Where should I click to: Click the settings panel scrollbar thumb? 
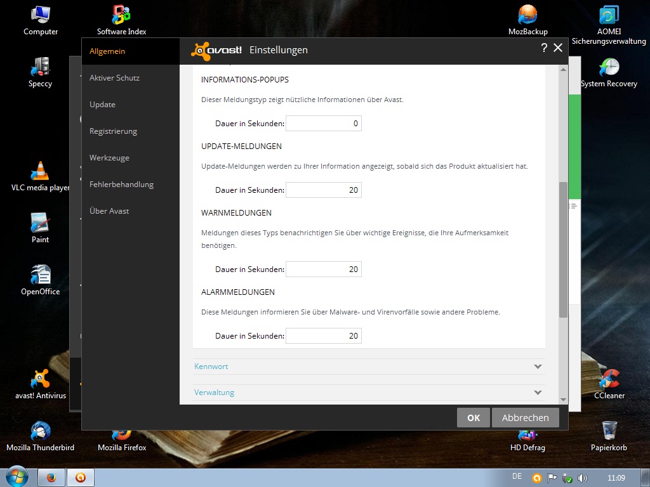[x=563, y=250]
